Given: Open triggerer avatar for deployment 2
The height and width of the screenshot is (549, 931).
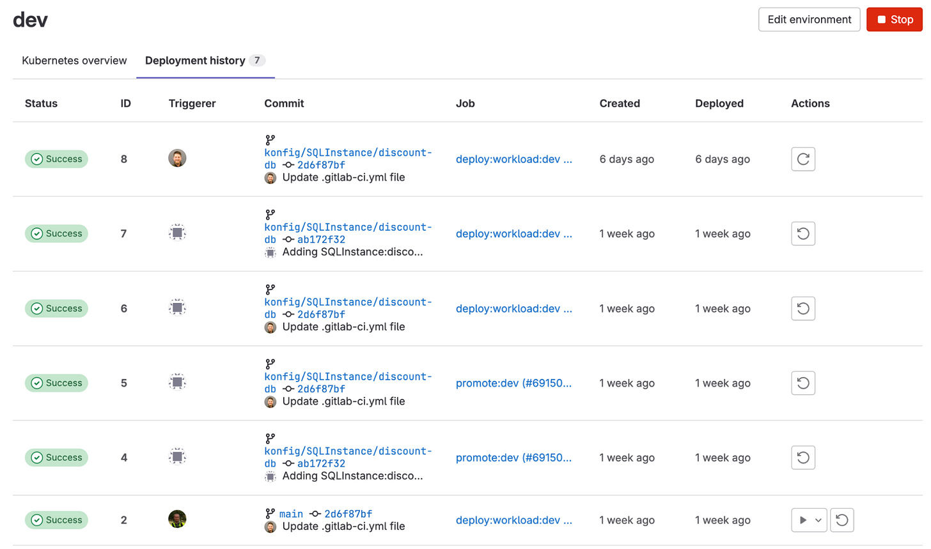Looking at the screenshot, I should tap(177, 519).
